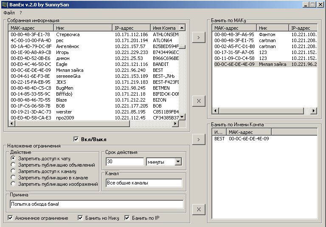Click Ник header in MAC ban list
The image size is (326, 227).
coord(273,28)
